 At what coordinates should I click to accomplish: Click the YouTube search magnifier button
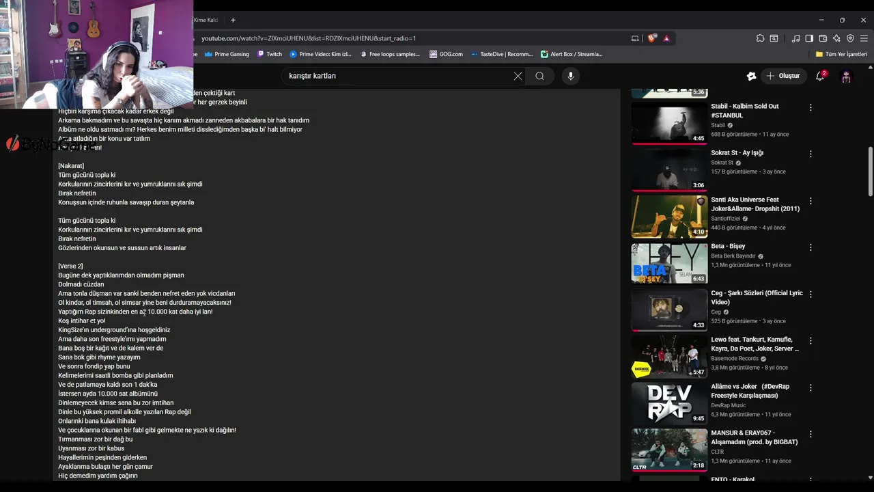[539, 76]
